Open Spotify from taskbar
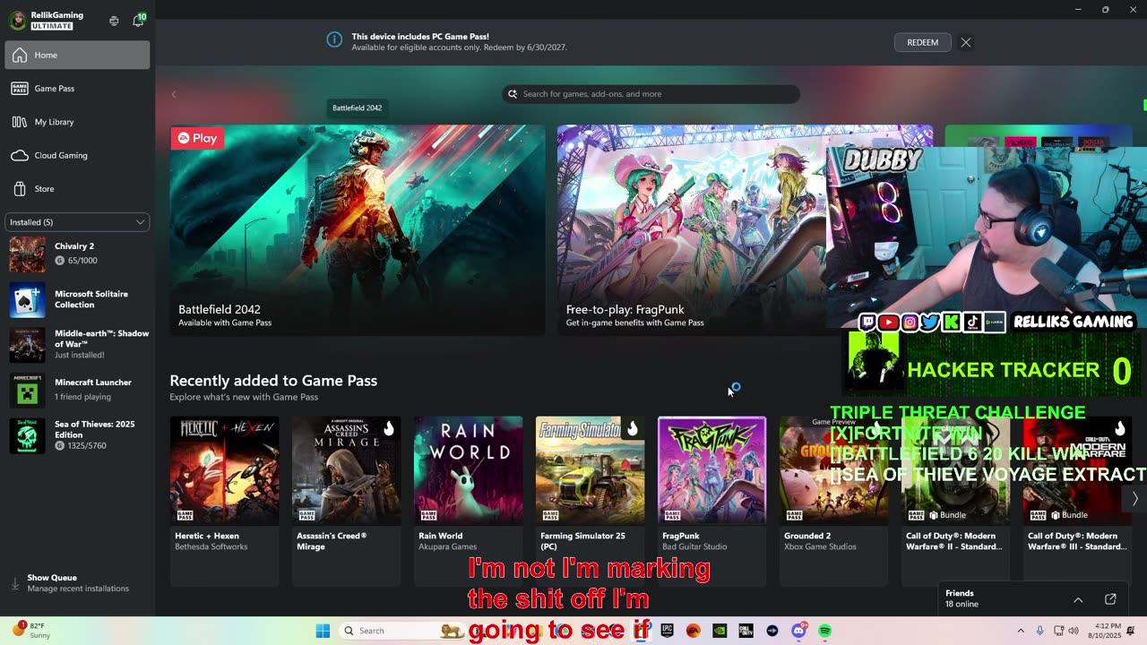The image size is (1147, 645). point(824,631)
